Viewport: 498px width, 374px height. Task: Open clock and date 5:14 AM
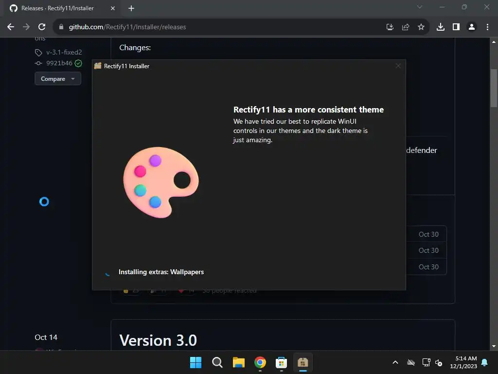coord(463,362)
